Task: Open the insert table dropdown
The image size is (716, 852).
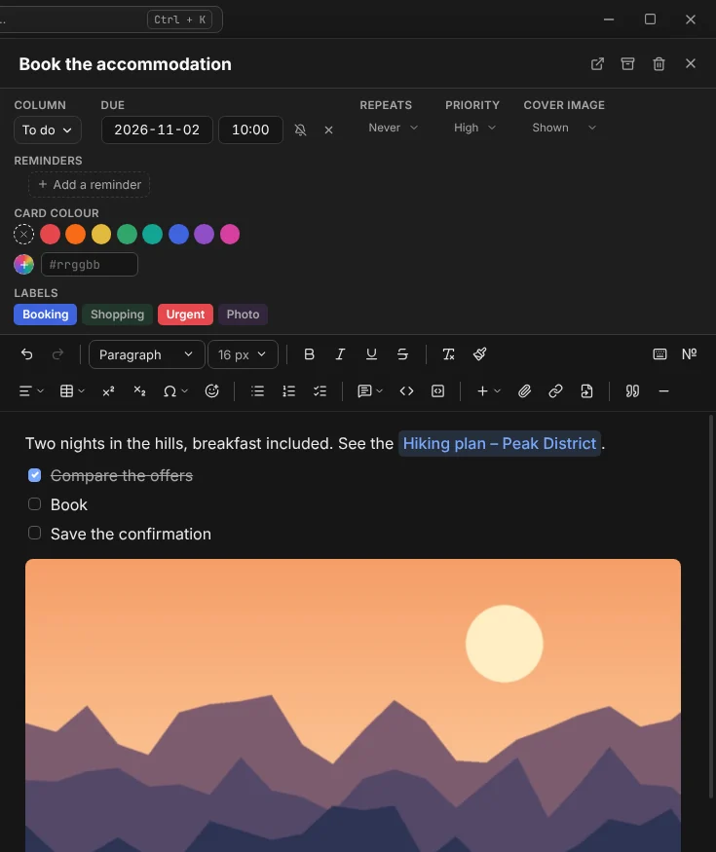Action: click(72, 391)
